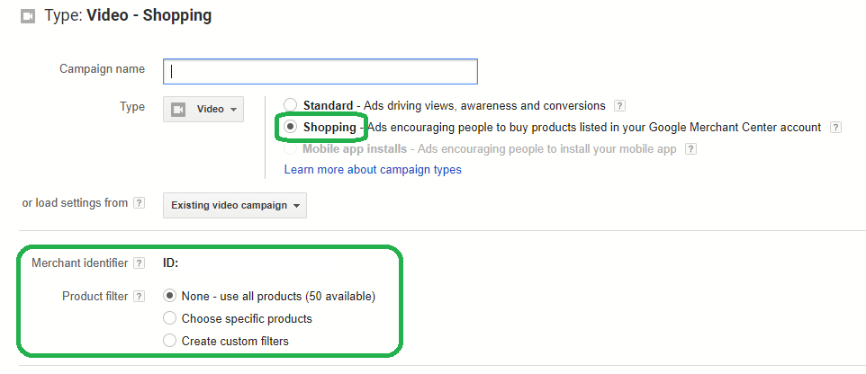Click the video camera icon in the page heading
The image size is (866, 374).
point(28,16)
